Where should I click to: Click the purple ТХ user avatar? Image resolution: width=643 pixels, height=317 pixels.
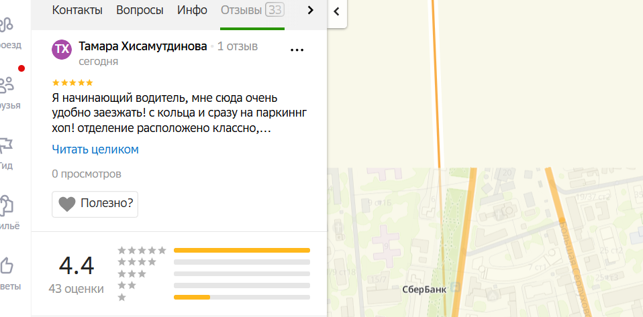(x=62, y=50)
